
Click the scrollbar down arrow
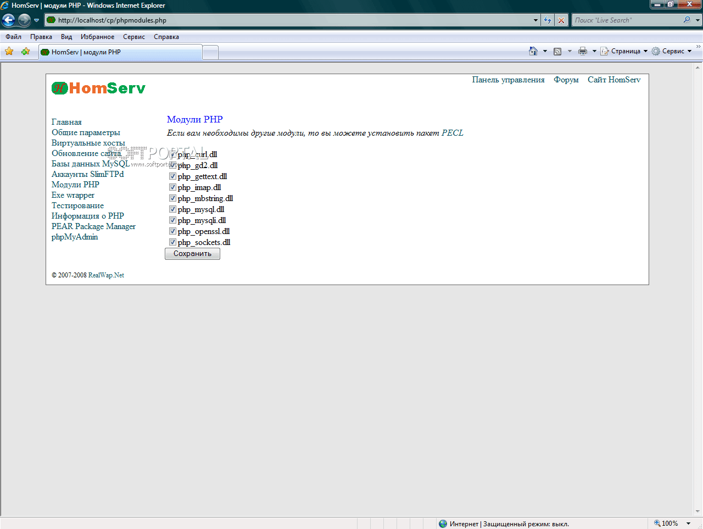pyautogui.click(x=698, y=511)
